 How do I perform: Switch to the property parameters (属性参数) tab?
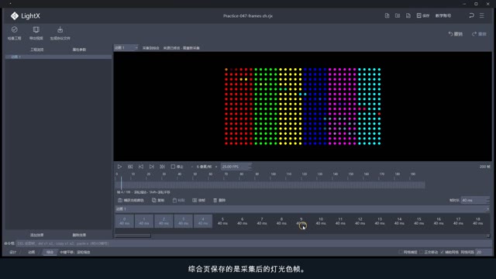(x=79, y=50)
